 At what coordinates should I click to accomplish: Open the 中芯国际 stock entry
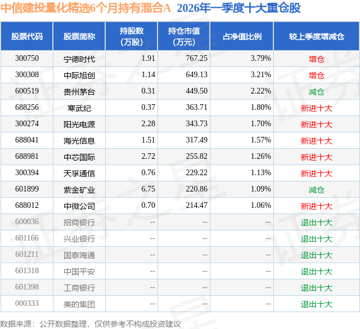click(x=79, y=157)
